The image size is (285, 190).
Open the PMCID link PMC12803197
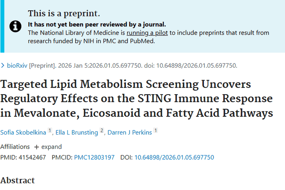pyautogui.click(x=94, y=157)
